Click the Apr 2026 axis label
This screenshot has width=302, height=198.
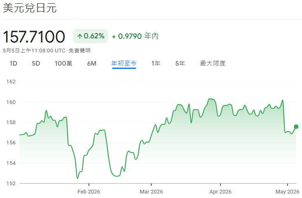tap(220, 192)
